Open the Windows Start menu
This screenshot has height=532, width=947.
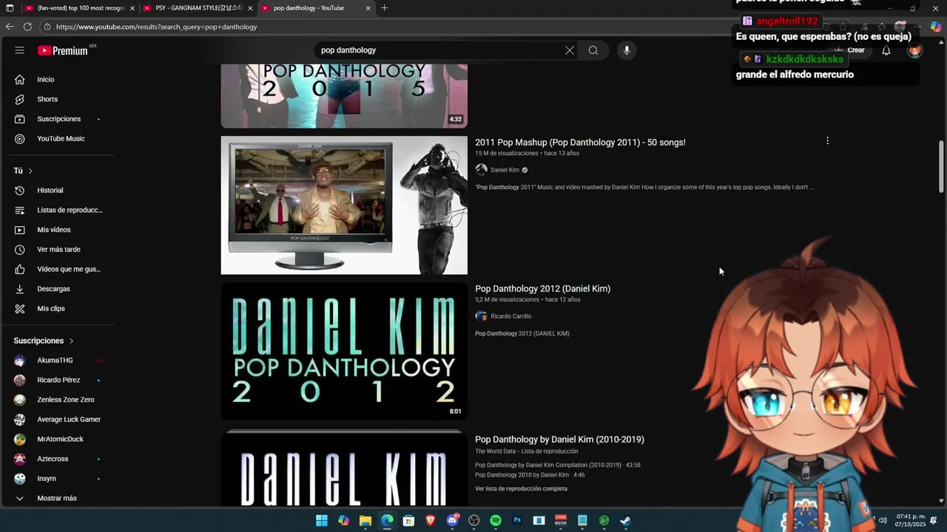coord(322,520)
